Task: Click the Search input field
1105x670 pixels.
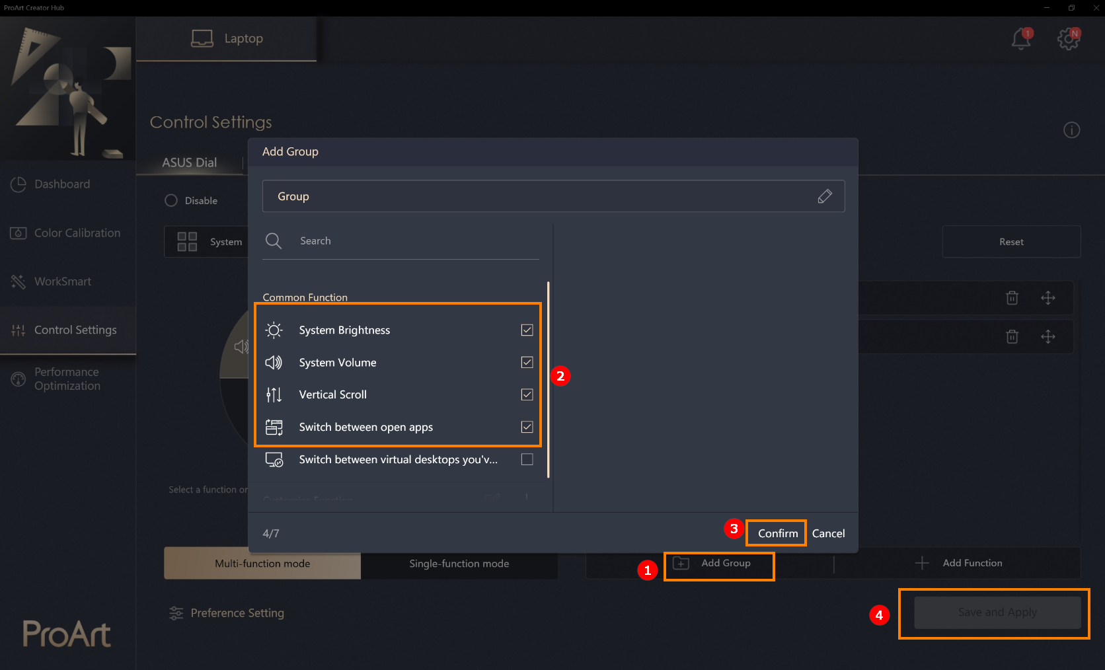Action: 400,241
